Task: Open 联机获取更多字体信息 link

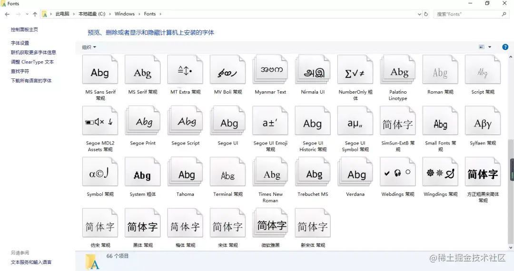Action: coord(33,52)
